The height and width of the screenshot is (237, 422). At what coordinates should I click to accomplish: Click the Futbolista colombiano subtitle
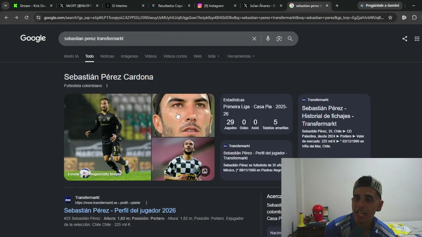point(83,86)
